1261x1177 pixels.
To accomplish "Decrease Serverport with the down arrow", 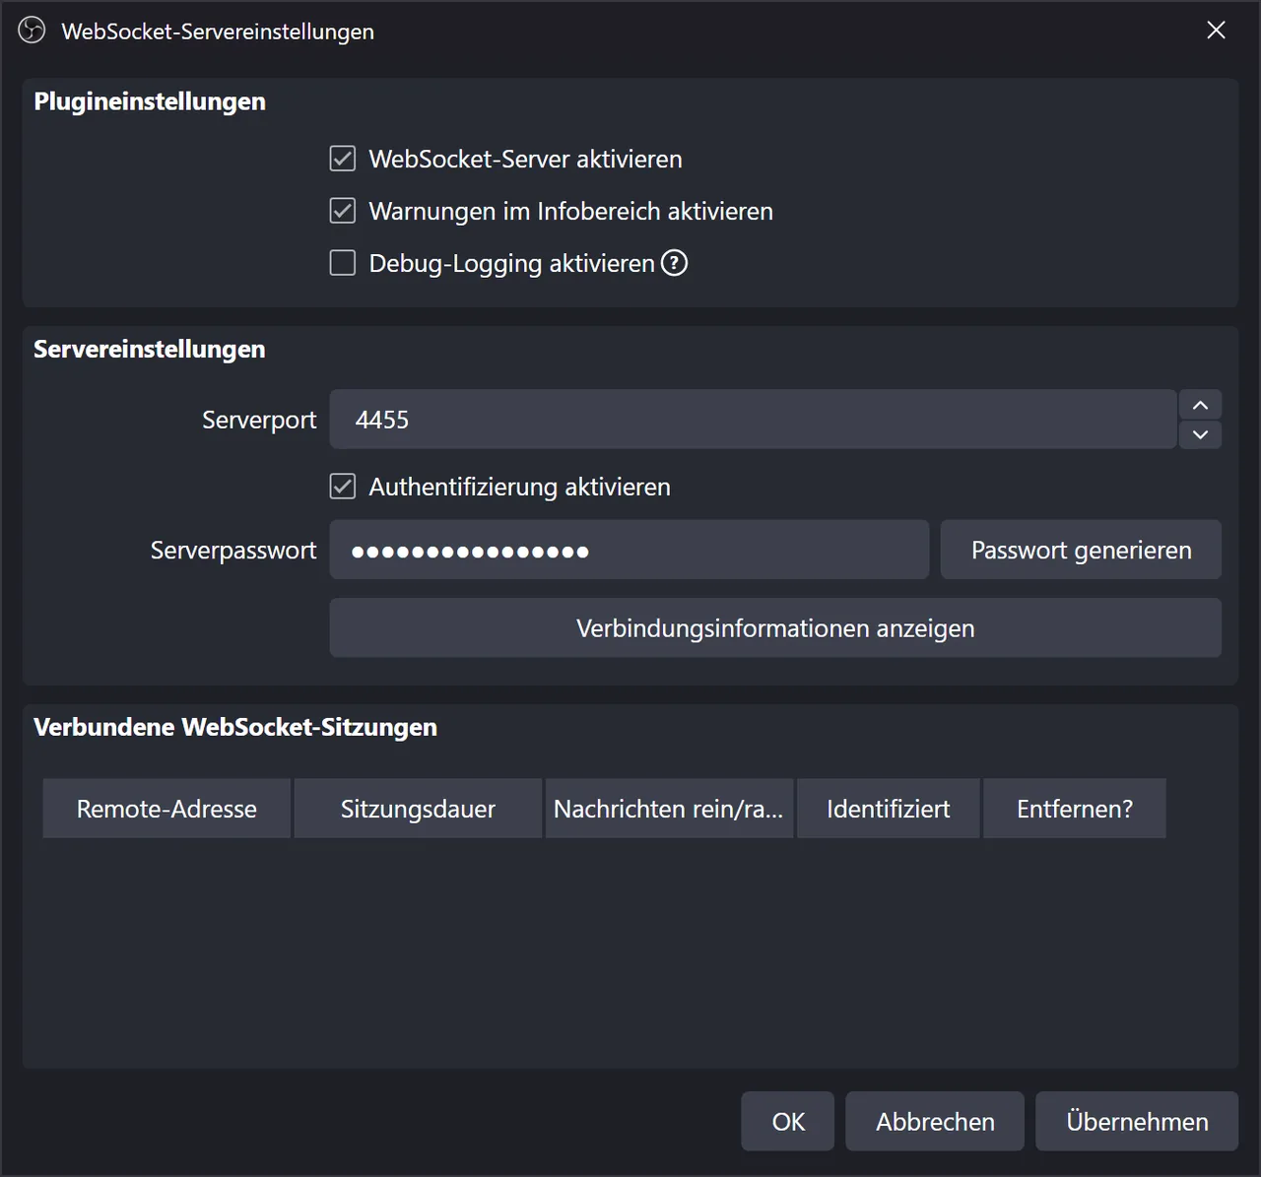I will click(1200, 434).
